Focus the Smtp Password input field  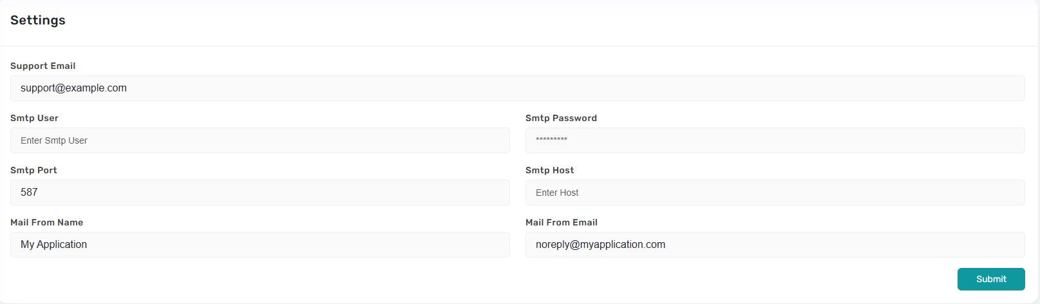pos(775,140)
